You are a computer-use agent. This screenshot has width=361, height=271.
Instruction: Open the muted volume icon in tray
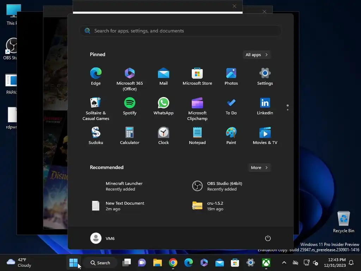click(316, 263)
